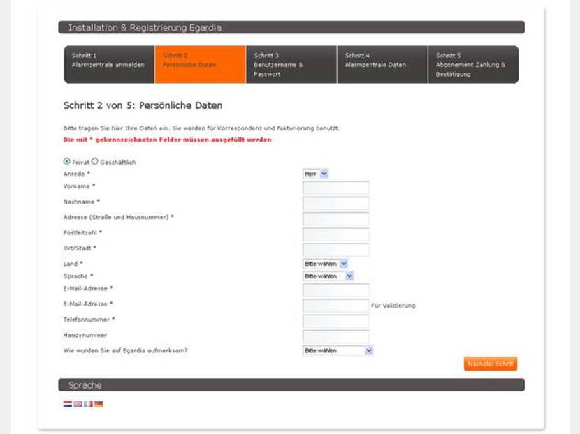Click the 'Sprache' section header text

pyautogui.click(x=85, y=385)
